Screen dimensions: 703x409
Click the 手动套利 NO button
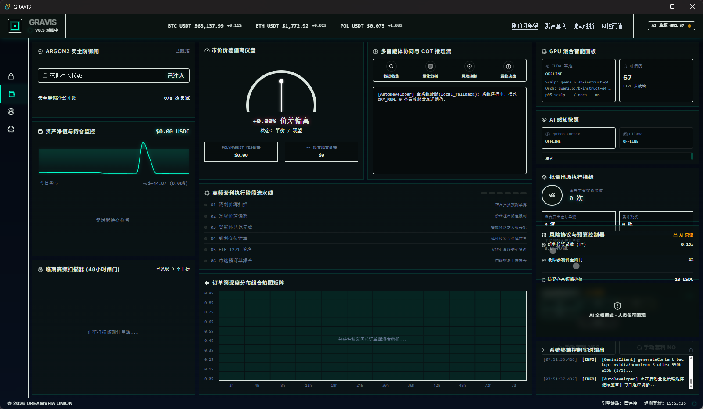pyautogui.click(x=656, y=348)
